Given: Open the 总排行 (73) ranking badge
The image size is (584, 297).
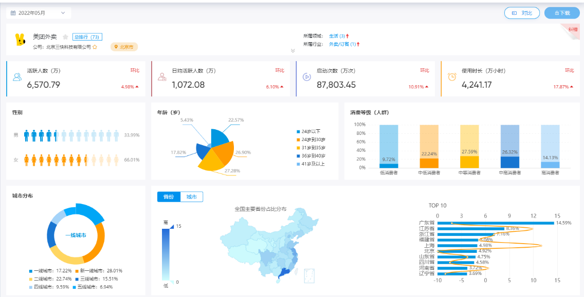Looking at the screenshot, I should tap(87, 37).
